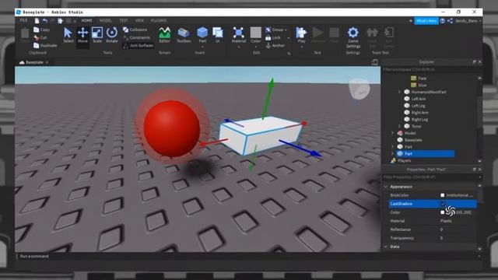498x280 pixels.
Task: Click the view selector cube in the viewport
Action: (359, 89)
